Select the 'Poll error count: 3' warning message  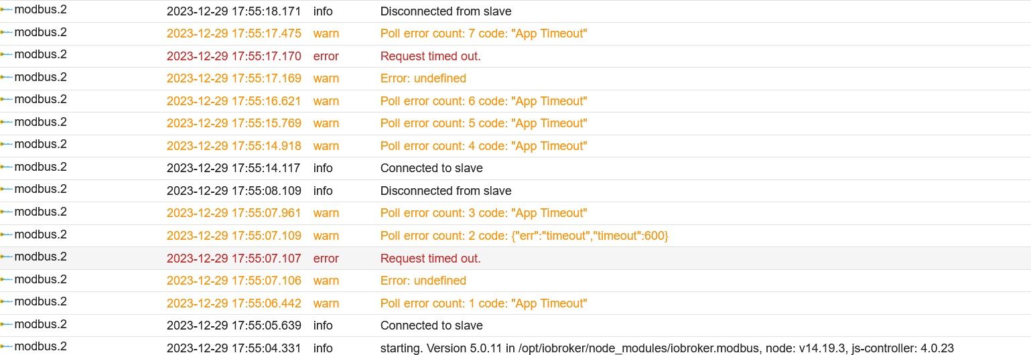[x=484, y=213]
